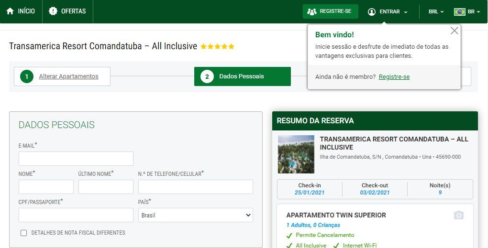Close the Bem vindo popup
This screenshot has height=248, width=488.
pyautogui.click(x=455, y=31)
